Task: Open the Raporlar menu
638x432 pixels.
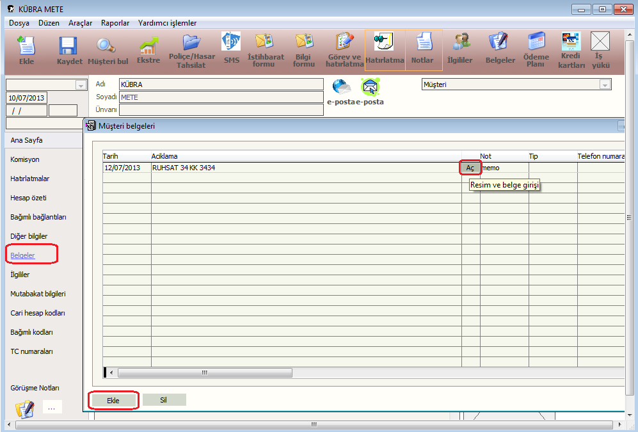Action: coord(115,23)
